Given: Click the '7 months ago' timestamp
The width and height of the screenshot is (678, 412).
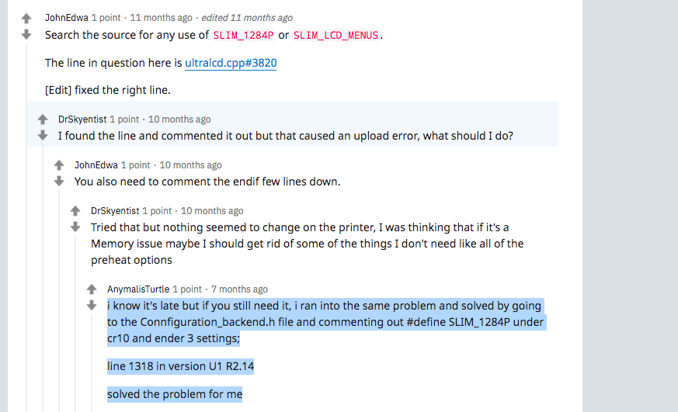Looking at the screenshot, I should pos(239,289).
